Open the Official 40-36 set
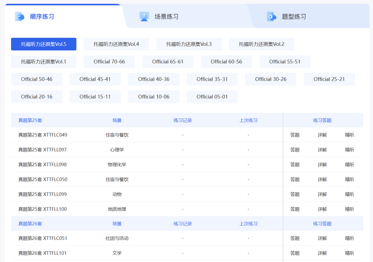The image size is (373, 262). click(x=154, y=79)
